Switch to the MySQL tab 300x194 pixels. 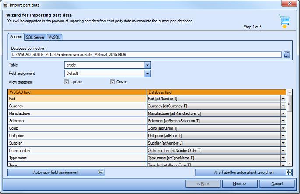(54, 37)
